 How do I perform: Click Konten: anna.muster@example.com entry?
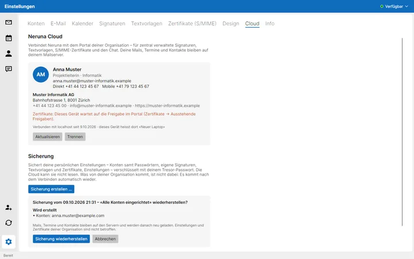(68, 216)
